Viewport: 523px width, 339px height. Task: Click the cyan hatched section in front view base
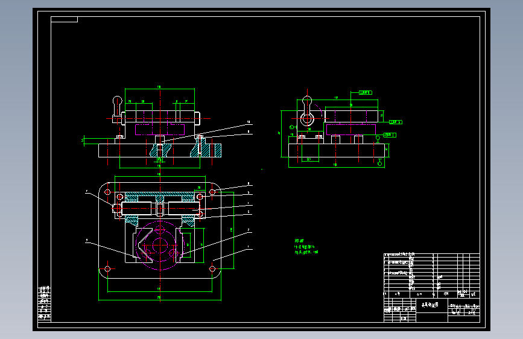click(x=161, y=150)
